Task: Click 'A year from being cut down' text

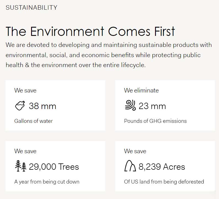Action: coord(47,182)
